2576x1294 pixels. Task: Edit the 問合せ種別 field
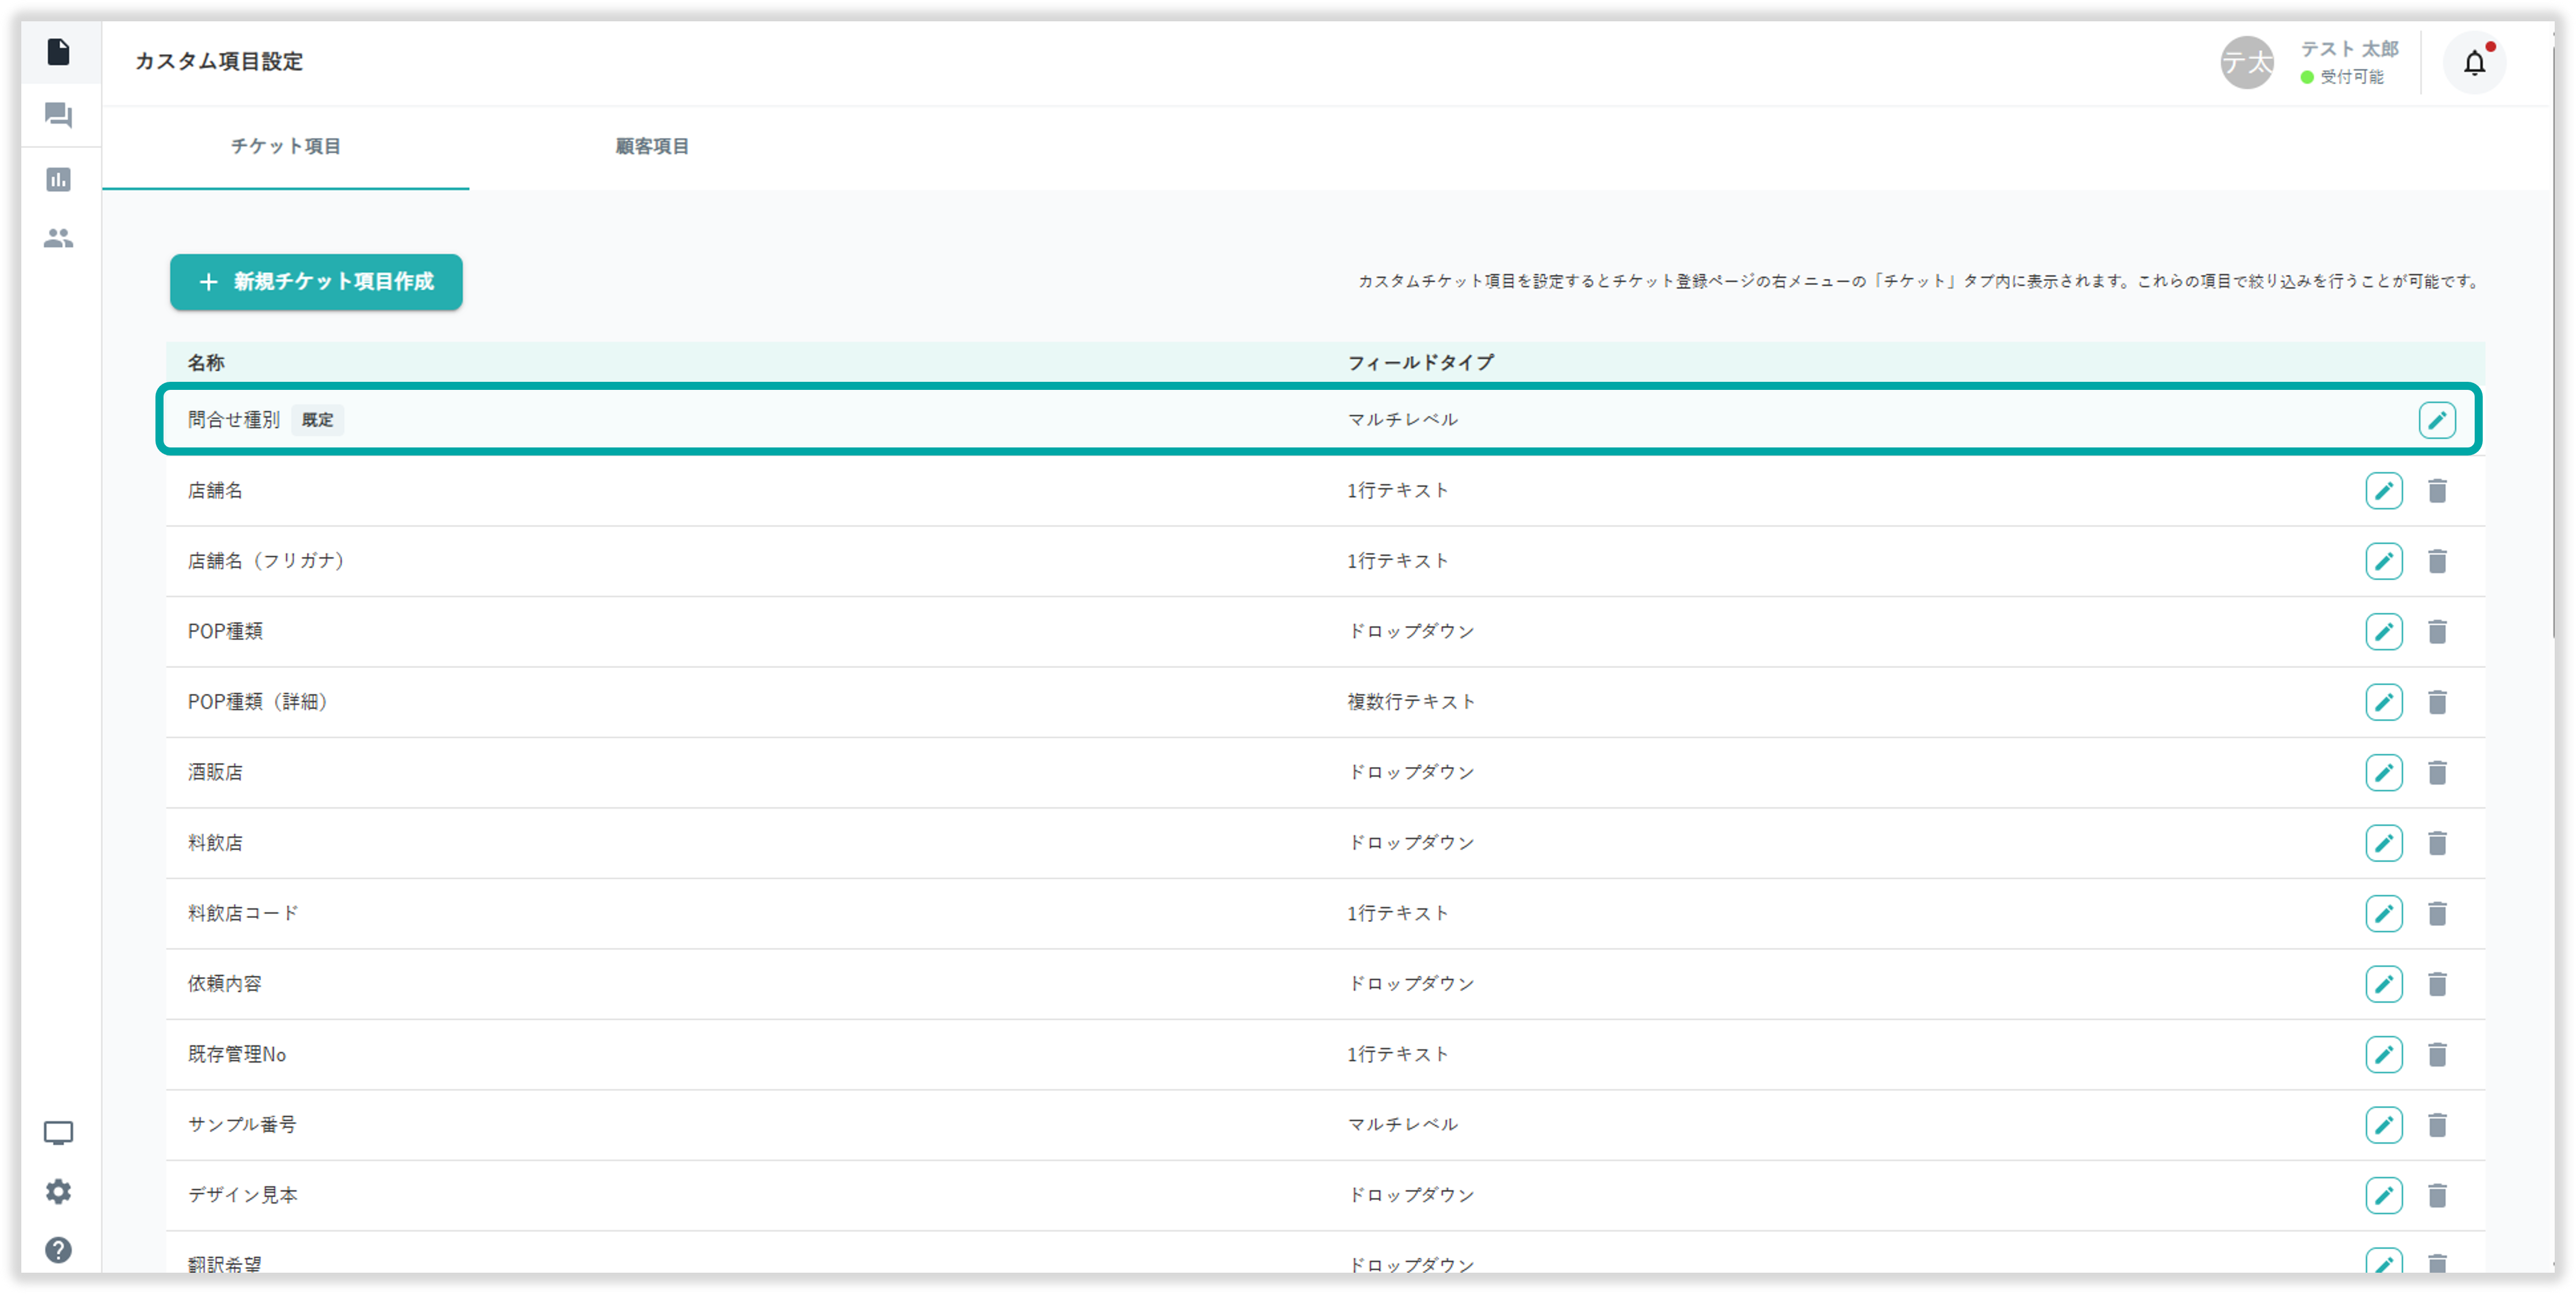pyautogui.click(x=2437, y=420)
